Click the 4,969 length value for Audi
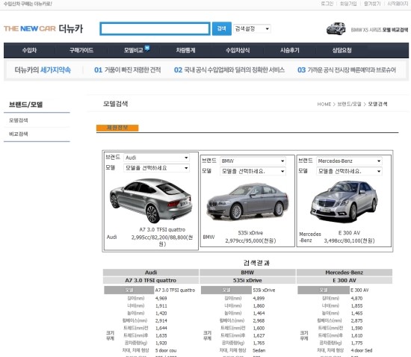This screenshot has height=357, width=411. pos(161,298)
